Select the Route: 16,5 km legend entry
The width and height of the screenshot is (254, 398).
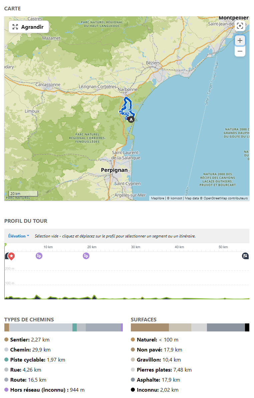pyautogui.click(x=25, y=380)
